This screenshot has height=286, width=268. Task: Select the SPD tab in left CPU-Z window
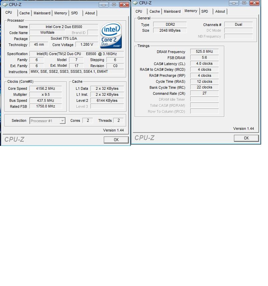click(74, 13)
